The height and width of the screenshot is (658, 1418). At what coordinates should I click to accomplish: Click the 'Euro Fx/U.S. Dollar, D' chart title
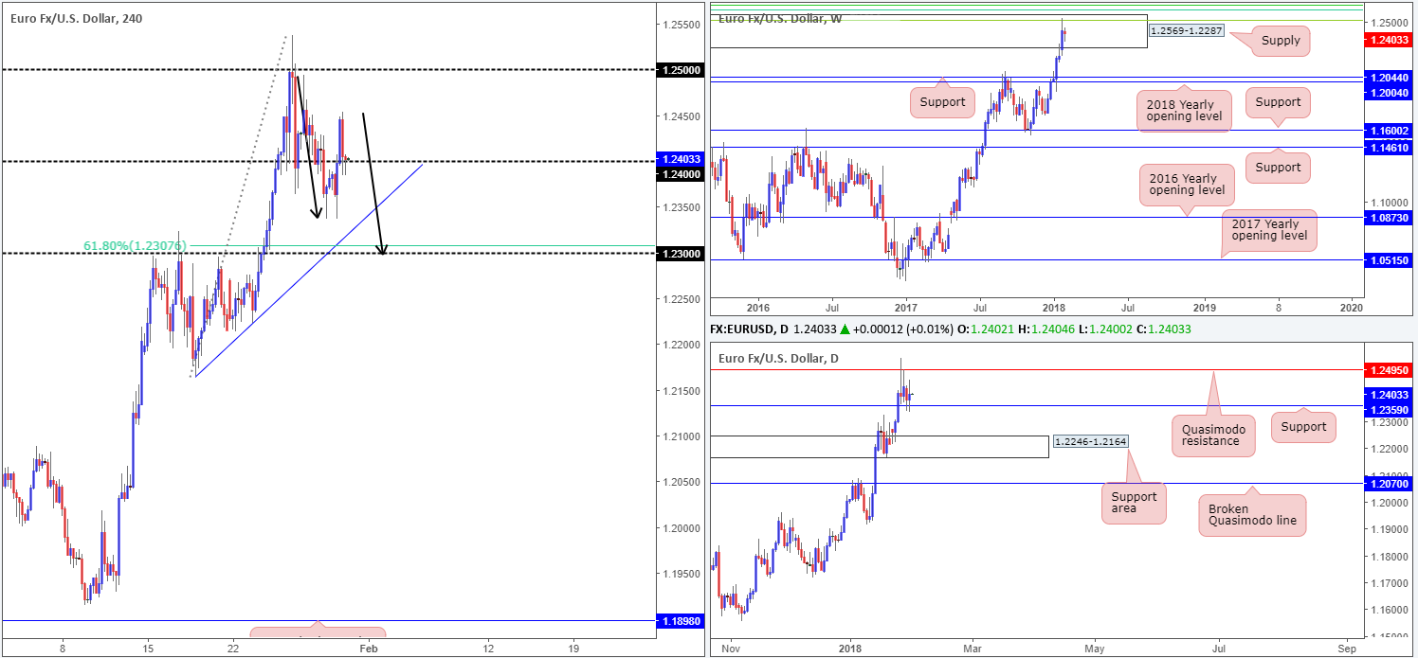point(777,358)
